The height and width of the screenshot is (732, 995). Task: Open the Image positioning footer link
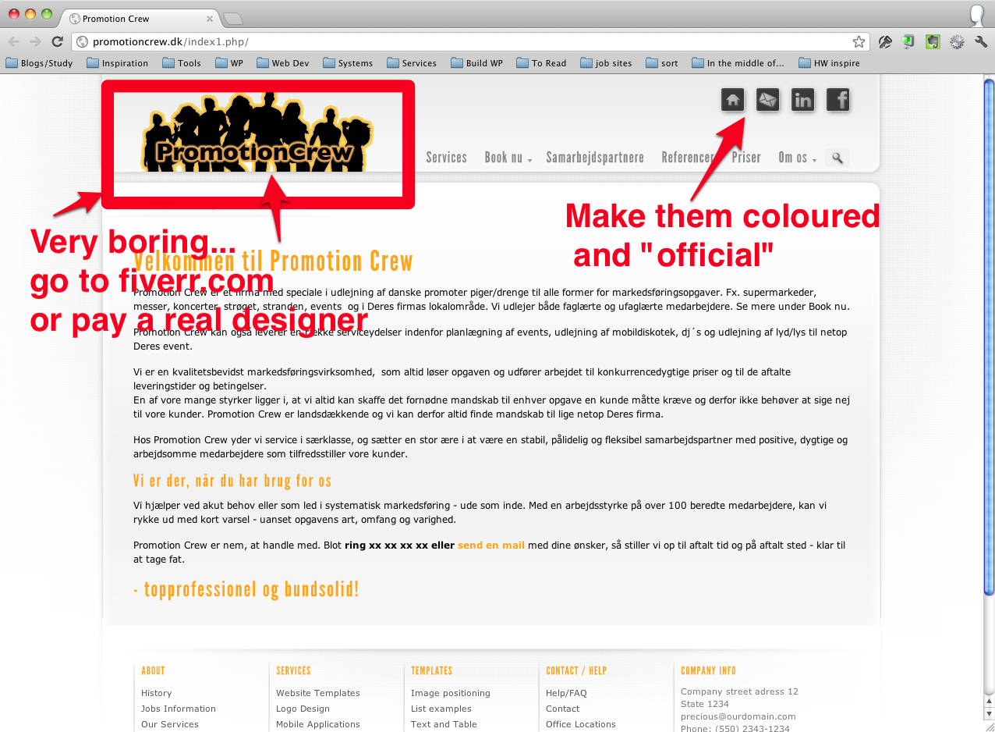pyautogui.click(x=451, y=693)
